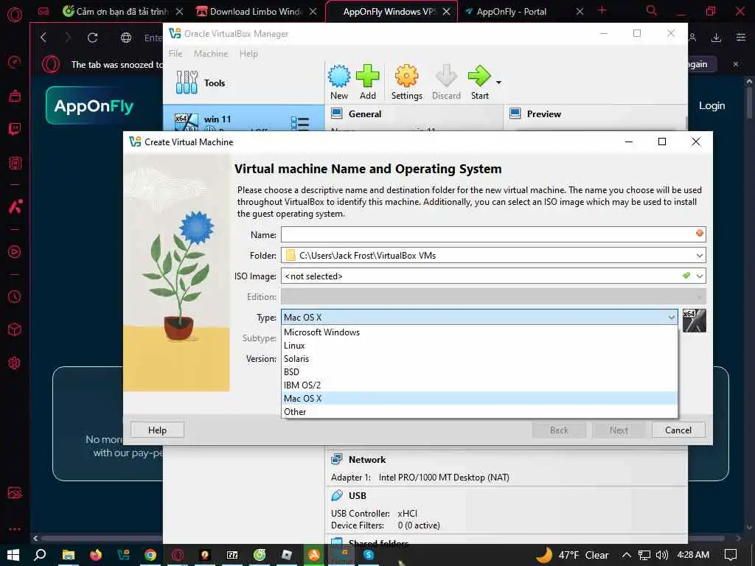Image resolution: width=755 pixels, height=566 pixels.
Task: Click the browser reload icon
Action: 92,38
